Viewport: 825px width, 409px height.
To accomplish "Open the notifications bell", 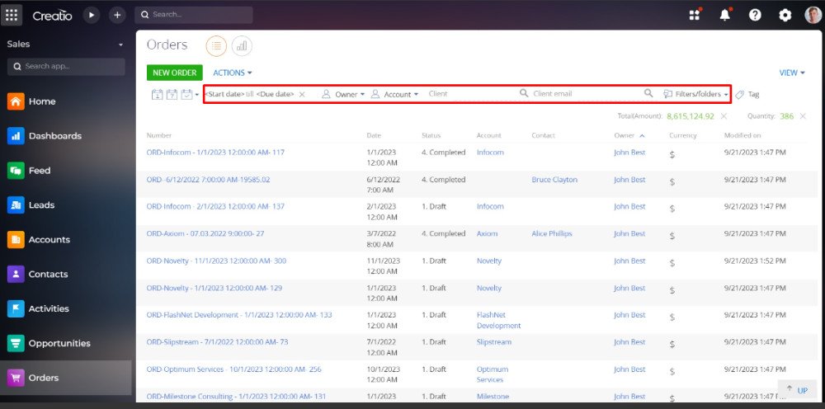I will [x=725, y=15].
